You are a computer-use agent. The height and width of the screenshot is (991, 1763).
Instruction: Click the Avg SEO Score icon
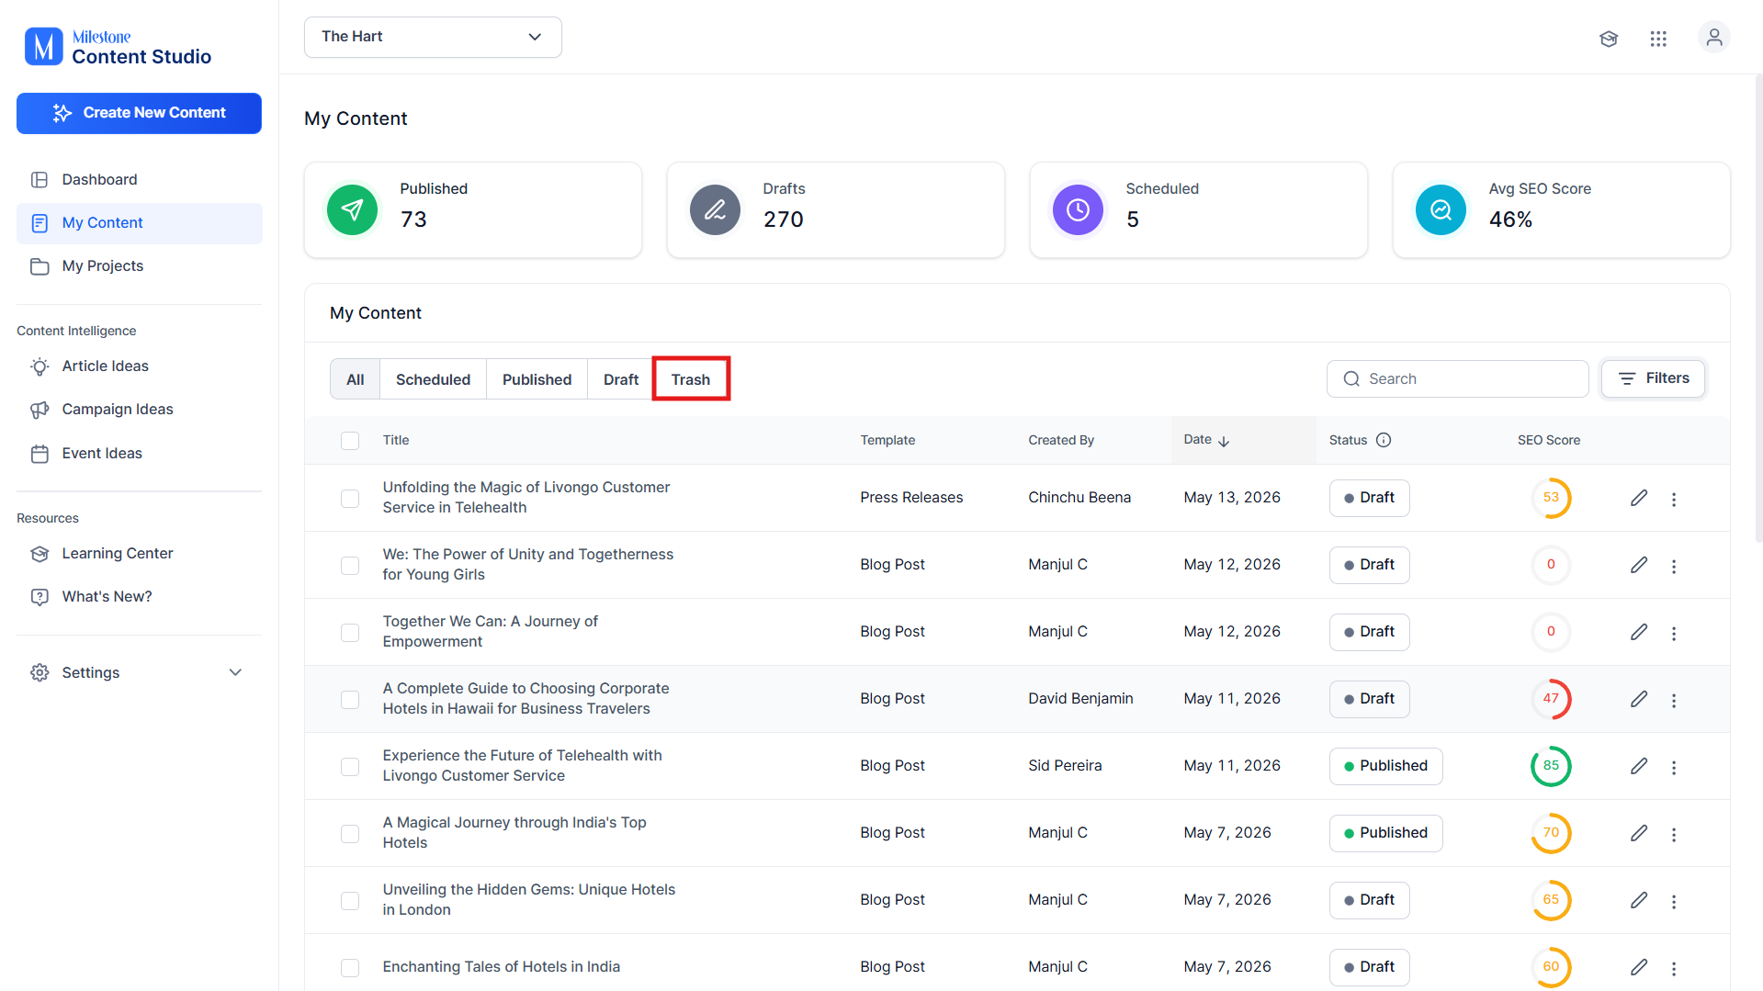coord(1441,210)
